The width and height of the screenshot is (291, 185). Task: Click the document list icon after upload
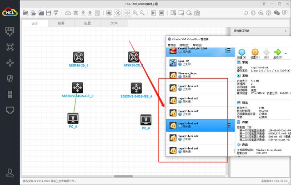point(97,13)
